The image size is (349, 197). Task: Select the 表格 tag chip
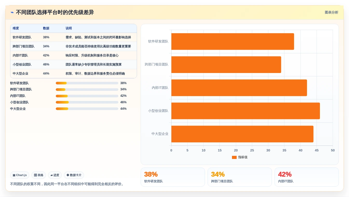(39, 175)
